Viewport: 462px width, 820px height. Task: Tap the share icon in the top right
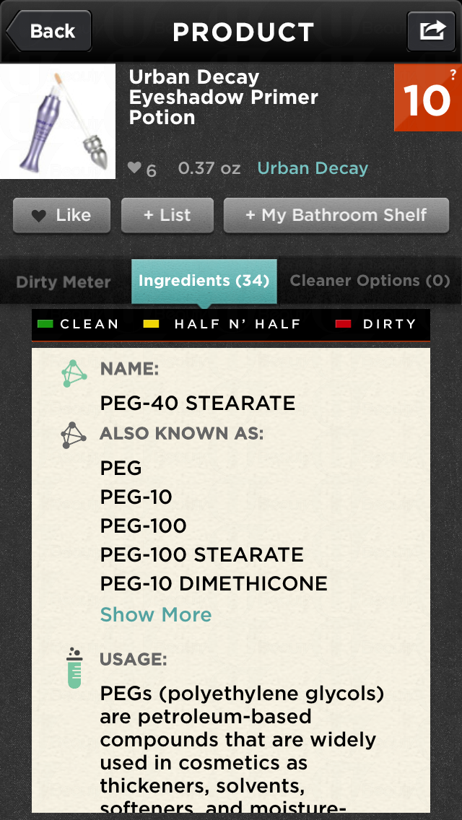point(431,30)
